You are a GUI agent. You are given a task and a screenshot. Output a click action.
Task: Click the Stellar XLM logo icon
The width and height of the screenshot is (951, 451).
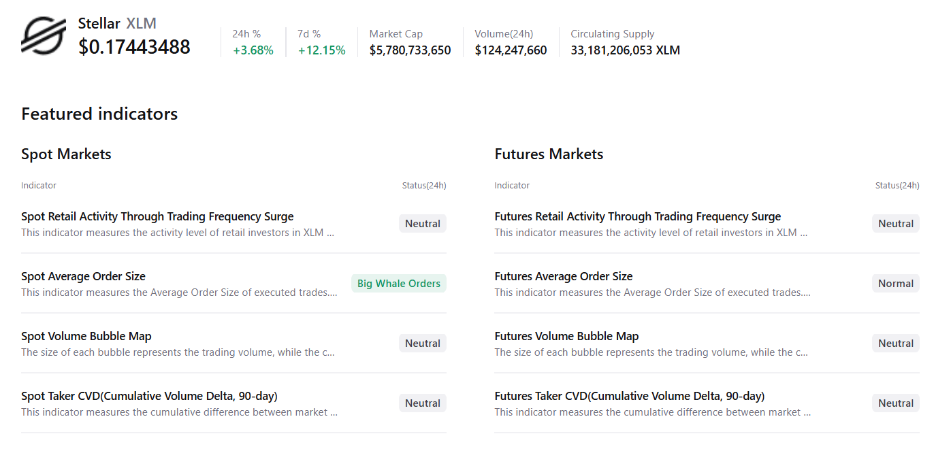pyautogui.click(x=44, y=36)
